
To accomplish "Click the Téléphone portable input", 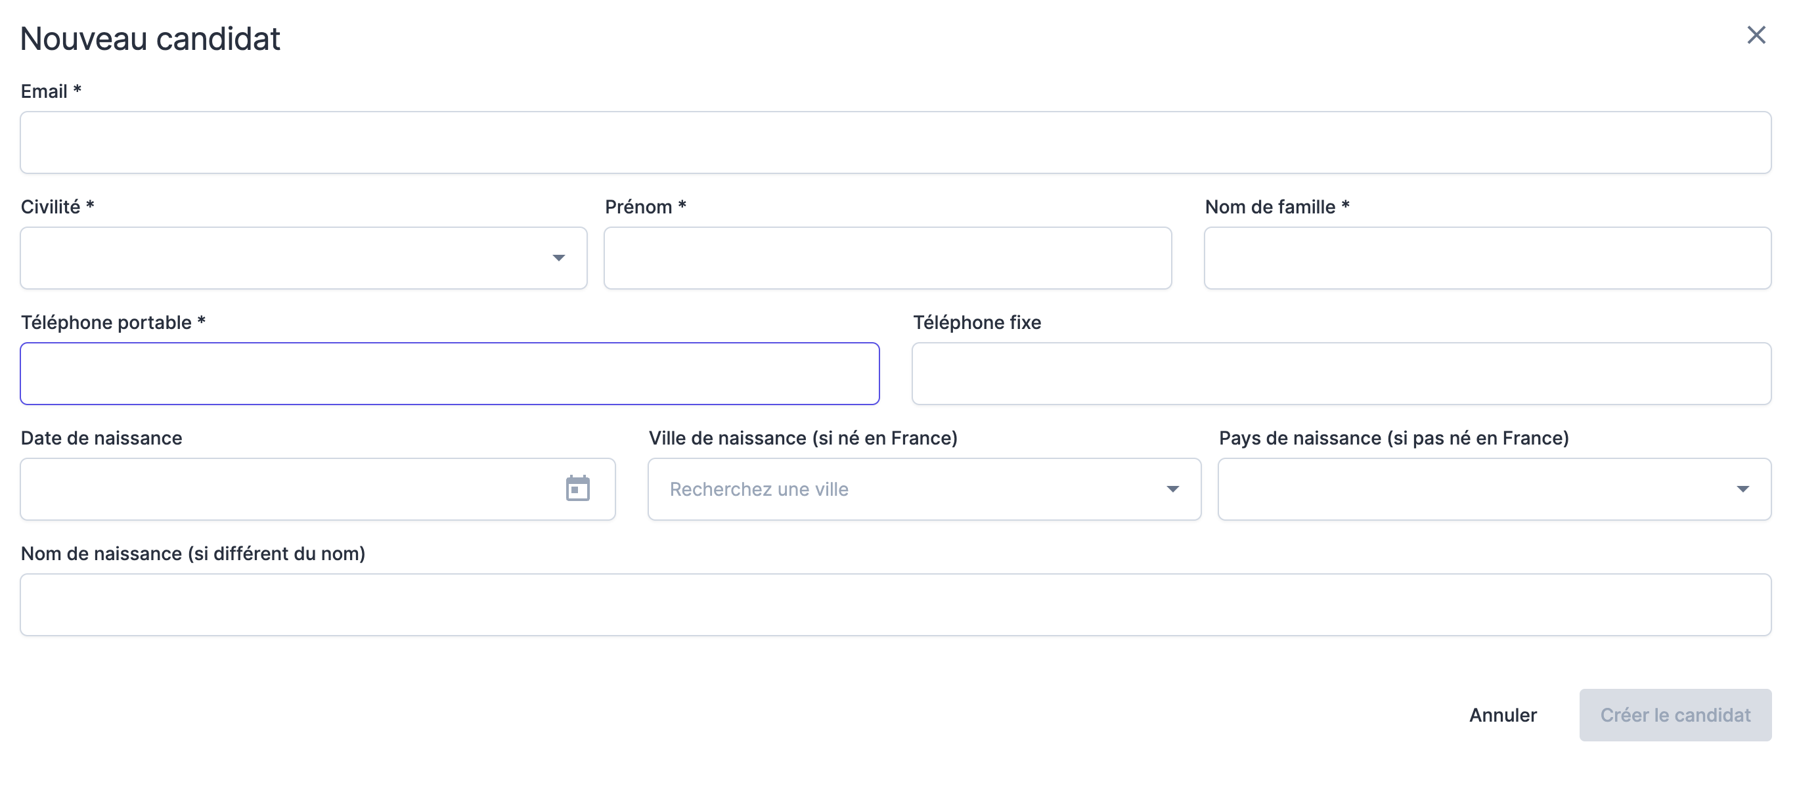I will point(449,374).
